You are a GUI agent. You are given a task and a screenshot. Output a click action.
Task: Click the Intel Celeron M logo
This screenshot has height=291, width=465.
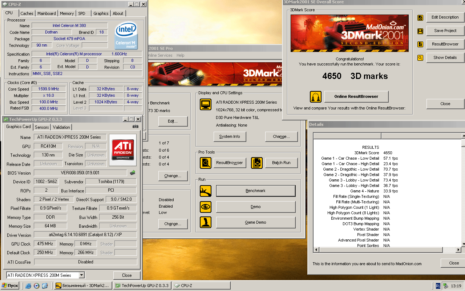click(126, 36)
